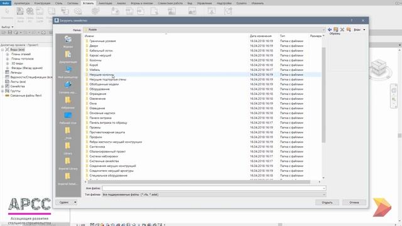This screenshot has width=402, height=226.
Task: Switch to the Аннотации ribbon tab
Action: (x=106, y=3)
